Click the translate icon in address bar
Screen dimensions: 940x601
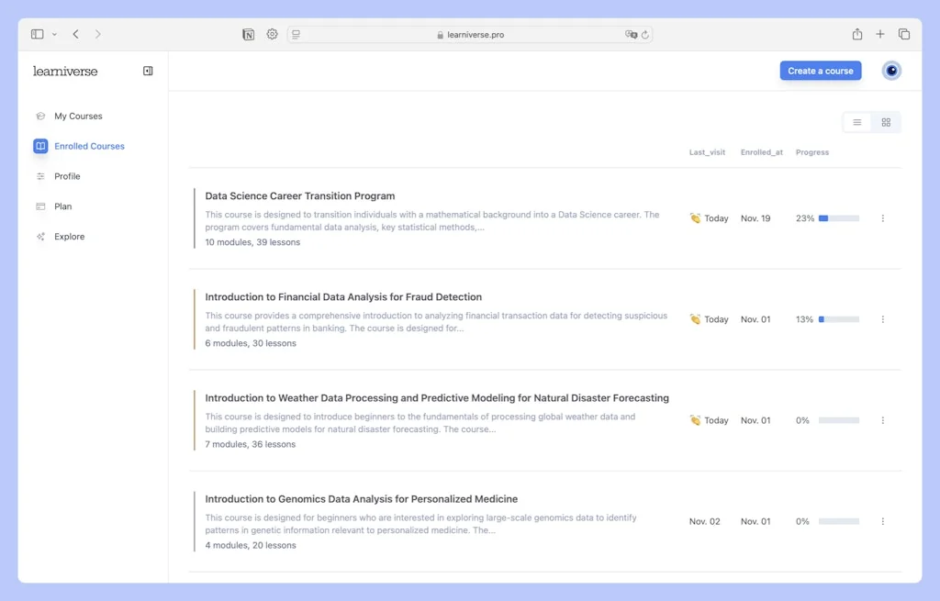[x=631, y=34]
